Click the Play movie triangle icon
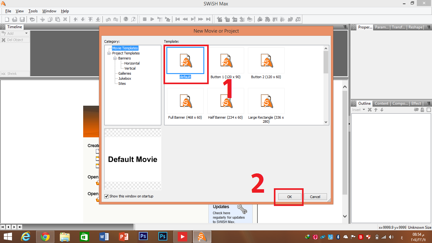Screen dimensions: 432x243 tap(152, 19)
